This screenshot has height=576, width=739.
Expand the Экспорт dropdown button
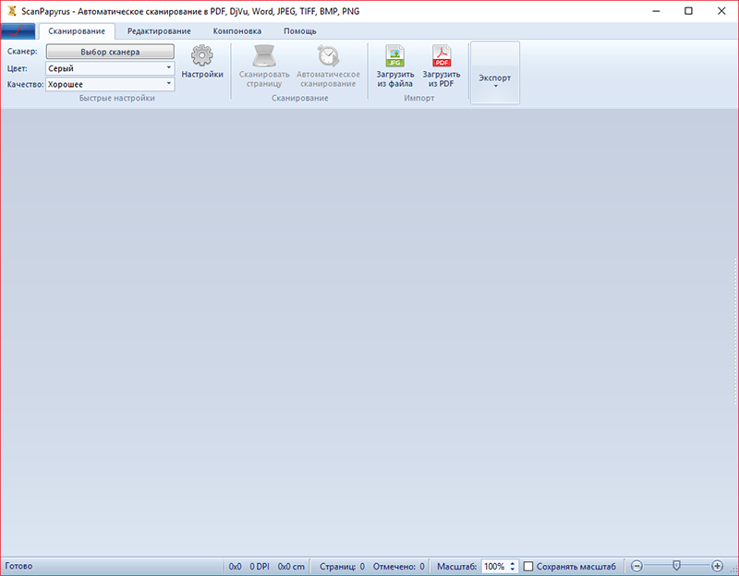point(495,73)
